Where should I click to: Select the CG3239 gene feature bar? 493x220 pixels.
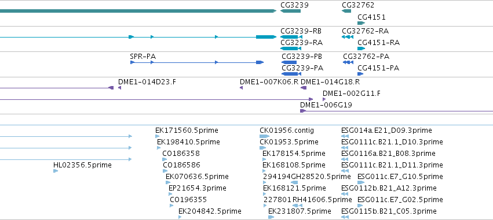coord(290,11)
